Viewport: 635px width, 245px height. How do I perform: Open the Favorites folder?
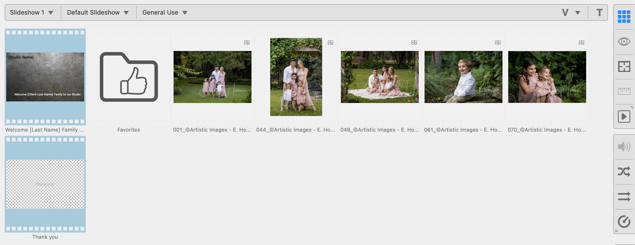click(x=129, y=77)
